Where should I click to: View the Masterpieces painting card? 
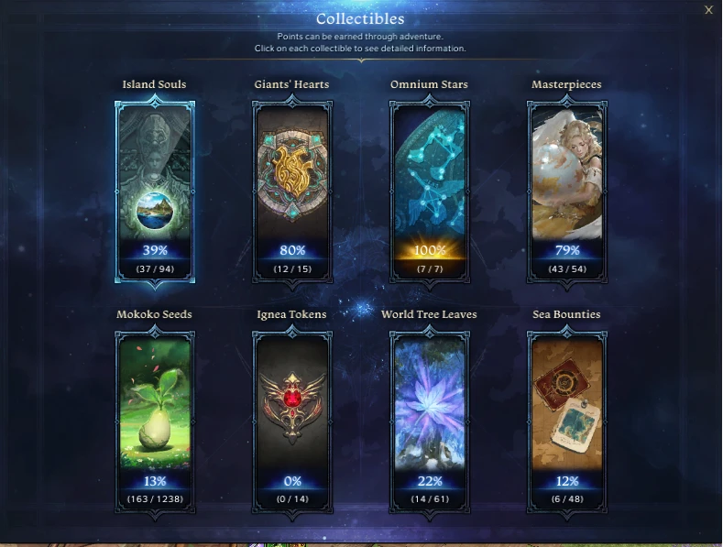pyautogui.click(x=566, y=191)
